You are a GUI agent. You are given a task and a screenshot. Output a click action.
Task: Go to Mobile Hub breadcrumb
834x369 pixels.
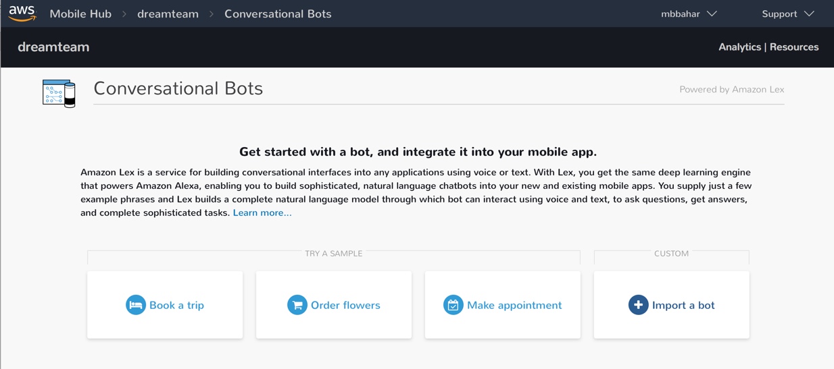pos(80,13)
